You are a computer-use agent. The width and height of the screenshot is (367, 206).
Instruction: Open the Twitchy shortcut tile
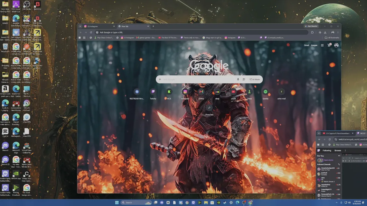pos(153,94)
